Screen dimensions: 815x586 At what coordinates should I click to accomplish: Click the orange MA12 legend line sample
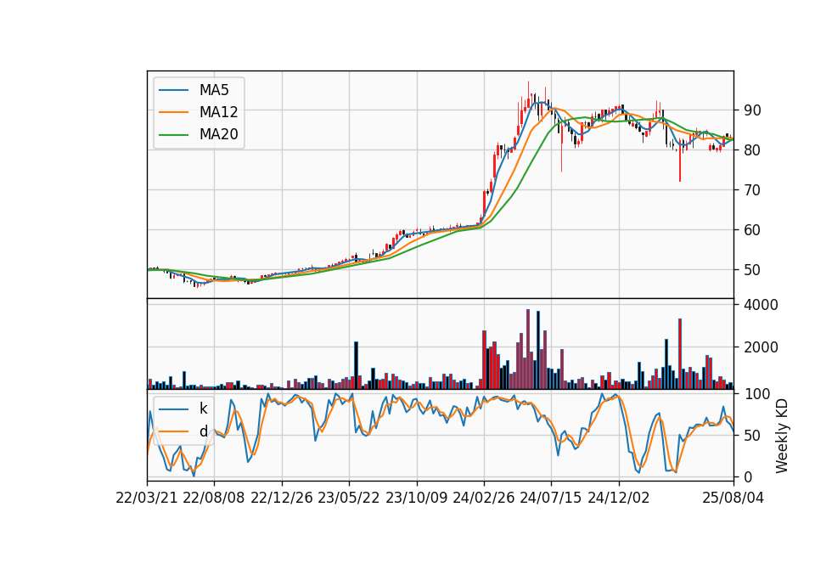click(173, 112)
